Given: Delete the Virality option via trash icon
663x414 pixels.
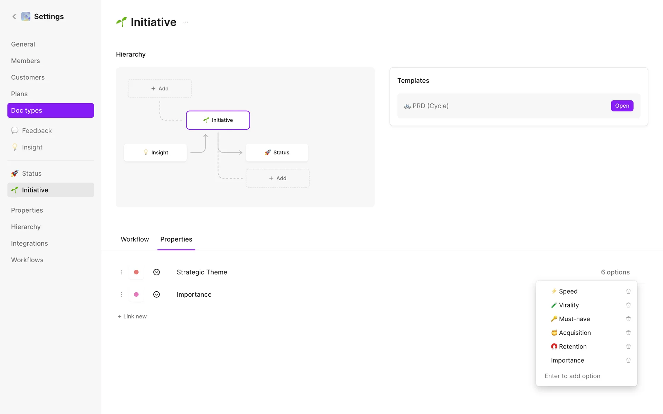Looking at the screenshot, I should click(628, 305).
